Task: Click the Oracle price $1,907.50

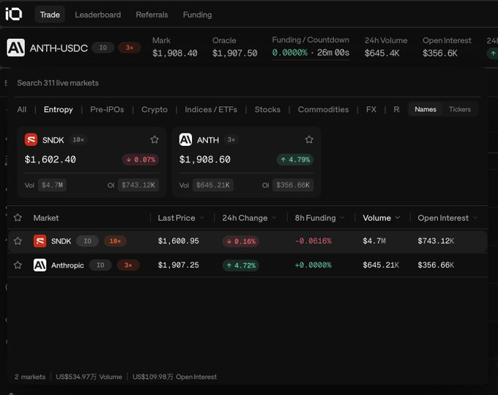Action: point(234,53)
